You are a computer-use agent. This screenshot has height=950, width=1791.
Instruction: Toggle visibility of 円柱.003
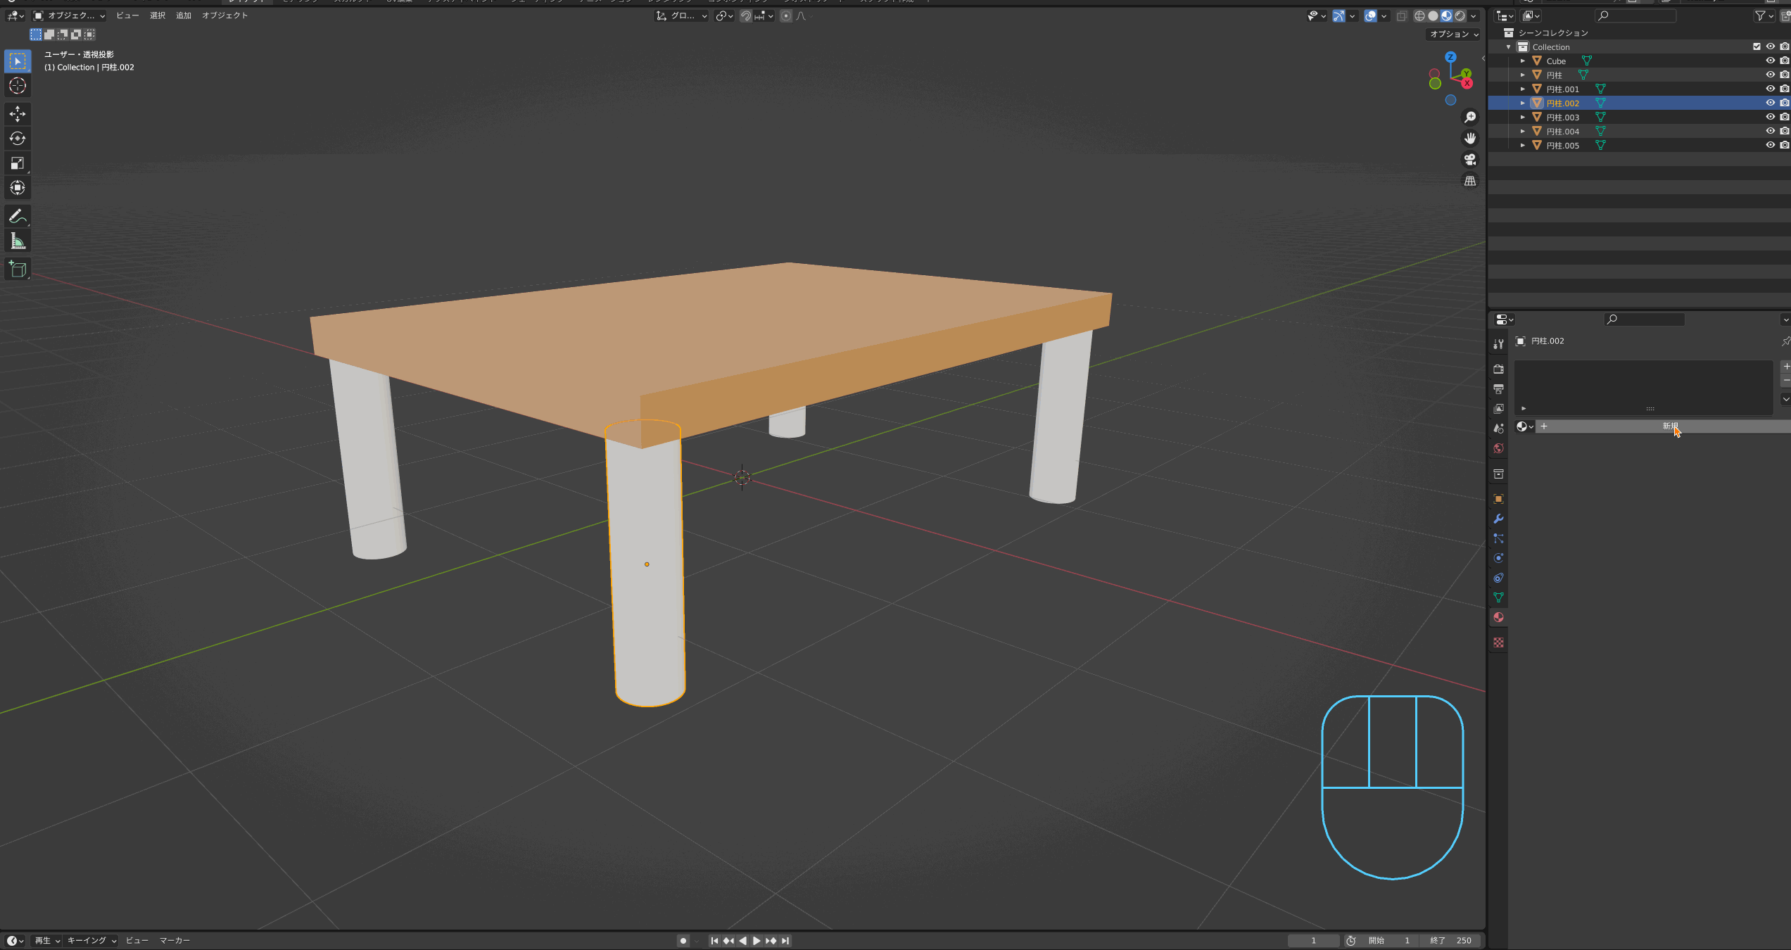click(x=1770, y=117)
